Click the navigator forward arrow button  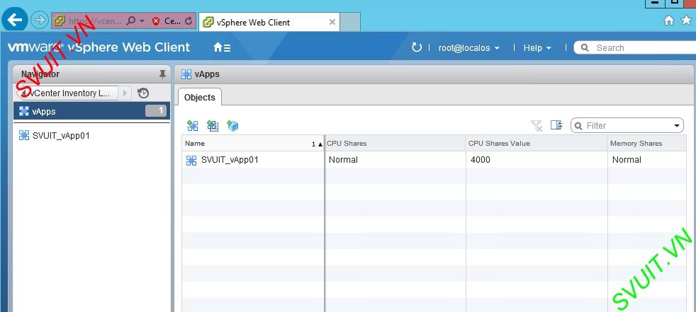coord(125,93)
